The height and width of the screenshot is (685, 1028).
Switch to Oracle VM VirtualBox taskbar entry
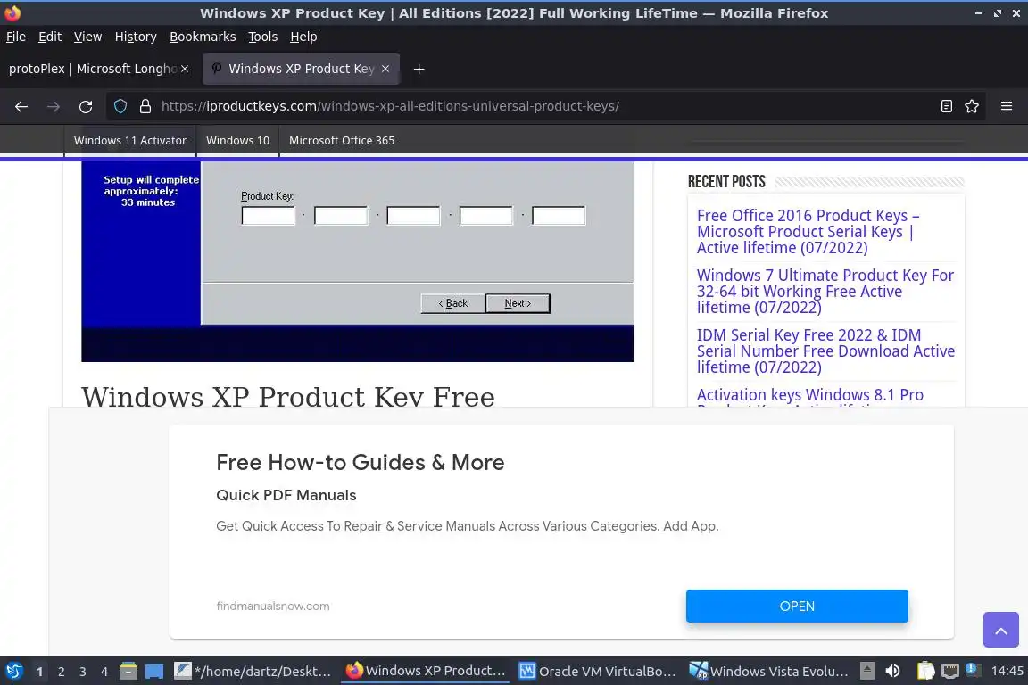tap(597, 672)
